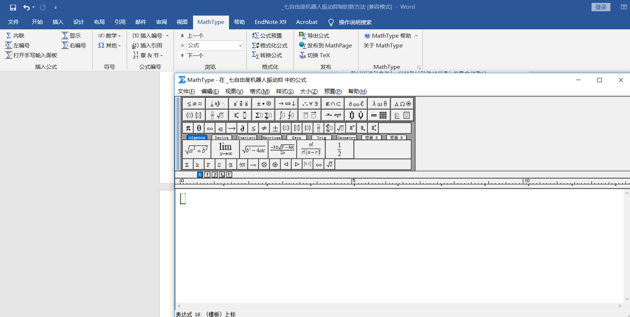Click the undo arrow in Word
This screenshot has height=317, width=630.
point(26,7)
